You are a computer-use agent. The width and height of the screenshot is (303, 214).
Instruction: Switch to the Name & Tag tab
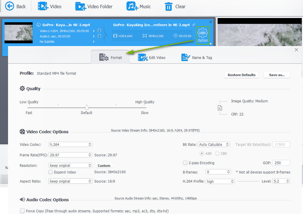coord(197,58)
